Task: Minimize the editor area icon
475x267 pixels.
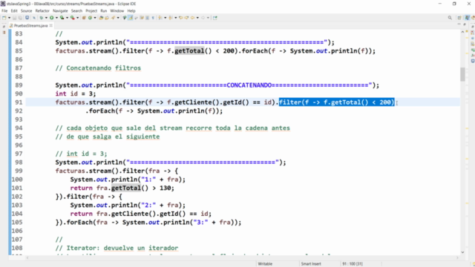Action: click(459, 24)
